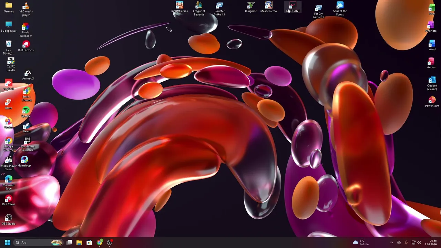
Task: Click the crossed-out cloud tray icon
Action: pos(399,242)
